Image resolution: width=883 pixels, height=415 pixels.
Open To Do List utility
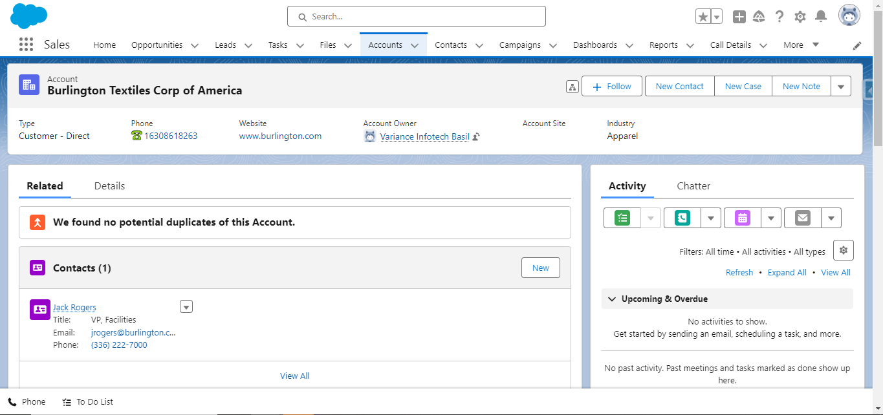87,401
